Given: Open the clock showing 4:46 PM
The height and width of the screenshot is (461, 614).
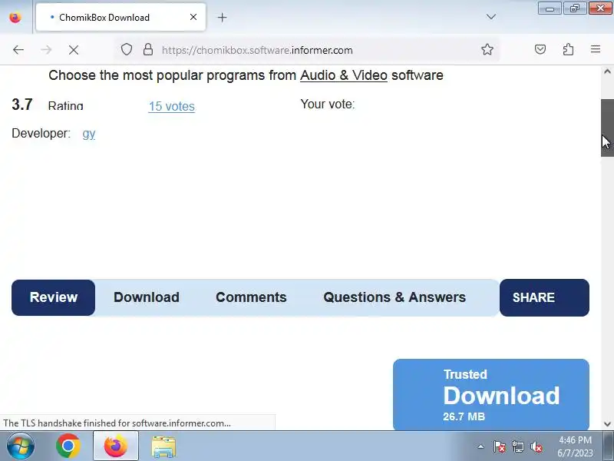Looking at the screenshot, I should click(575, 446).
